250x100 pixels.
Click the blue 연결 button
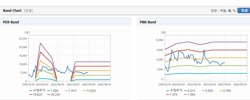point(244,10)
